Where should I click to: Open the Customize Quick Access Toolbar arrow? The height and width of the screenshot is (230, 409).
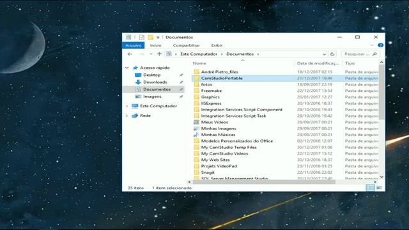[x=158, y=38]
